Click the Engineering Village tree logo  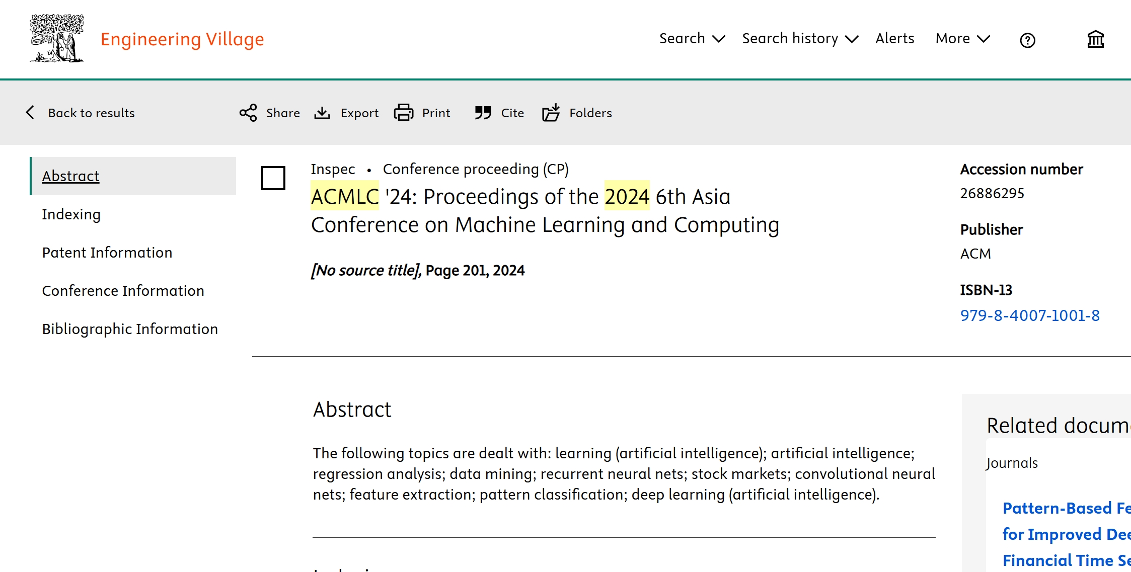click(x=57, y=38)
